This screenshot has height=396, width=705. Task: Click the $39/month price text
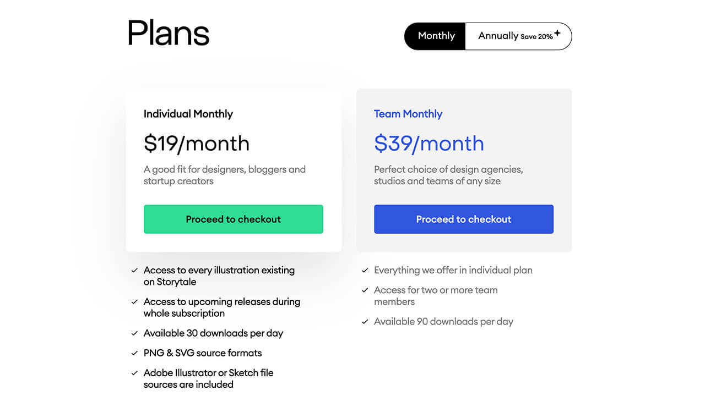(429, 144)
